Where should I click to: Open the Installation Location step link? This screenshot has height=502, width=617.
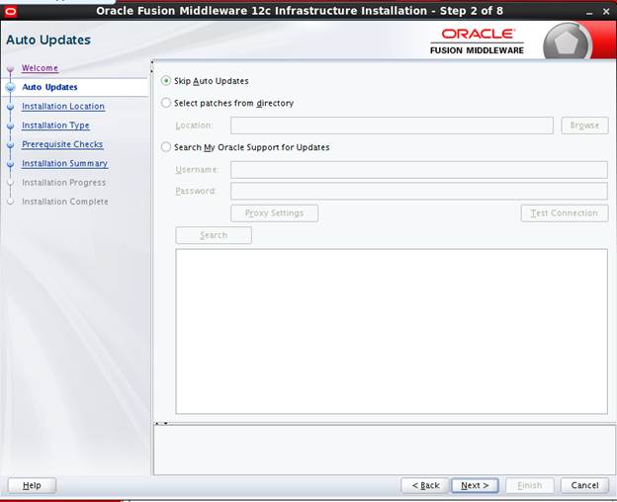[63, 107]
